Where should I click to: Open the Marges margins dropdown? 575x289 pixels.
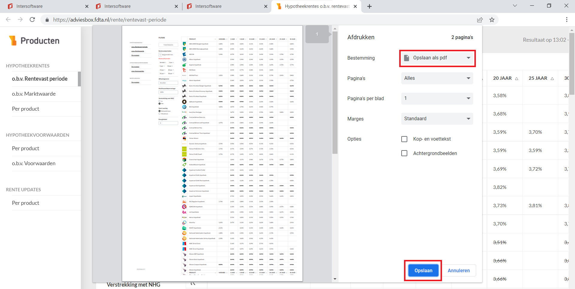437,119
